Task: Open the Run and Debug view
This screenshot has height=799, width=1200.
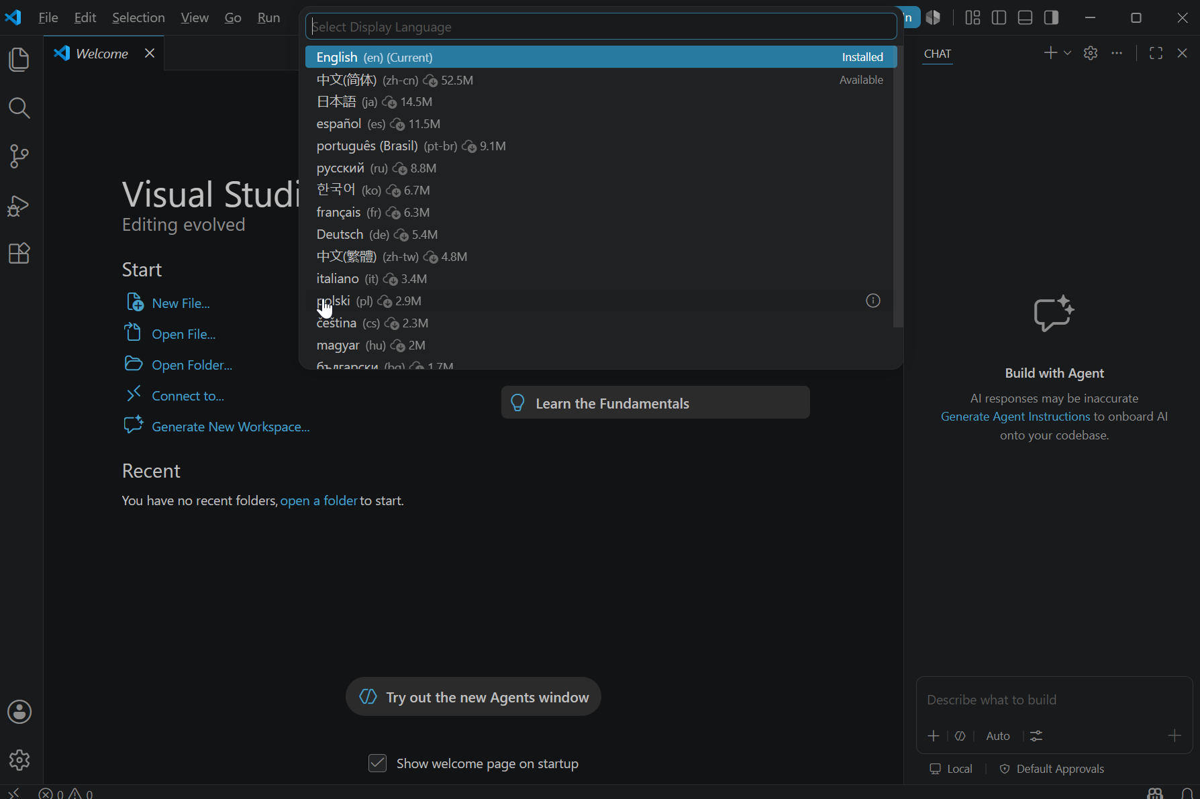Action: (19, 205)
